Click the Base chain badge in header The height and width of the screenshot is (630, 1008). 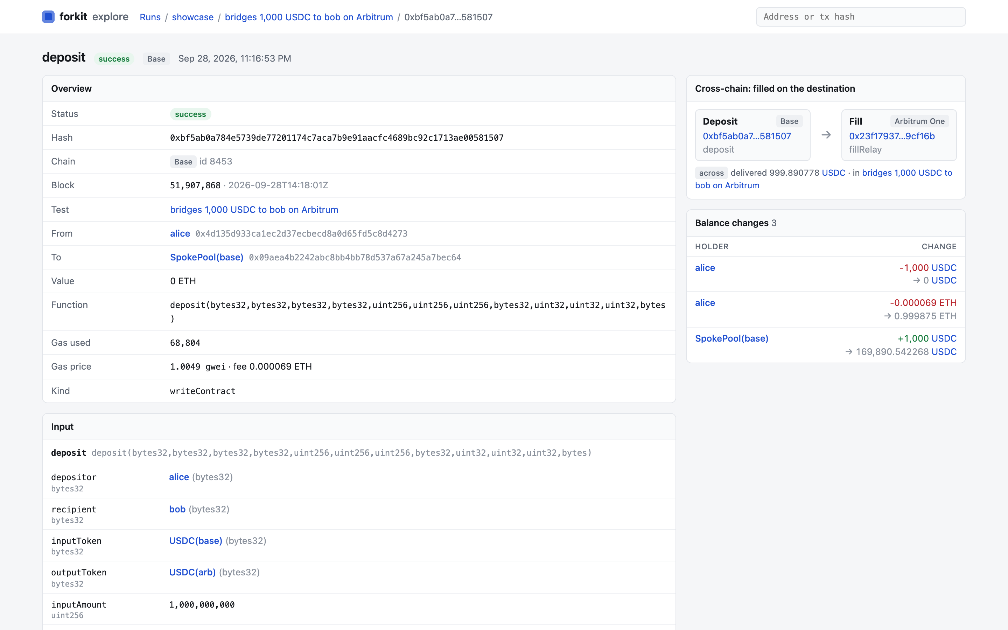click(x=156, y=59)
